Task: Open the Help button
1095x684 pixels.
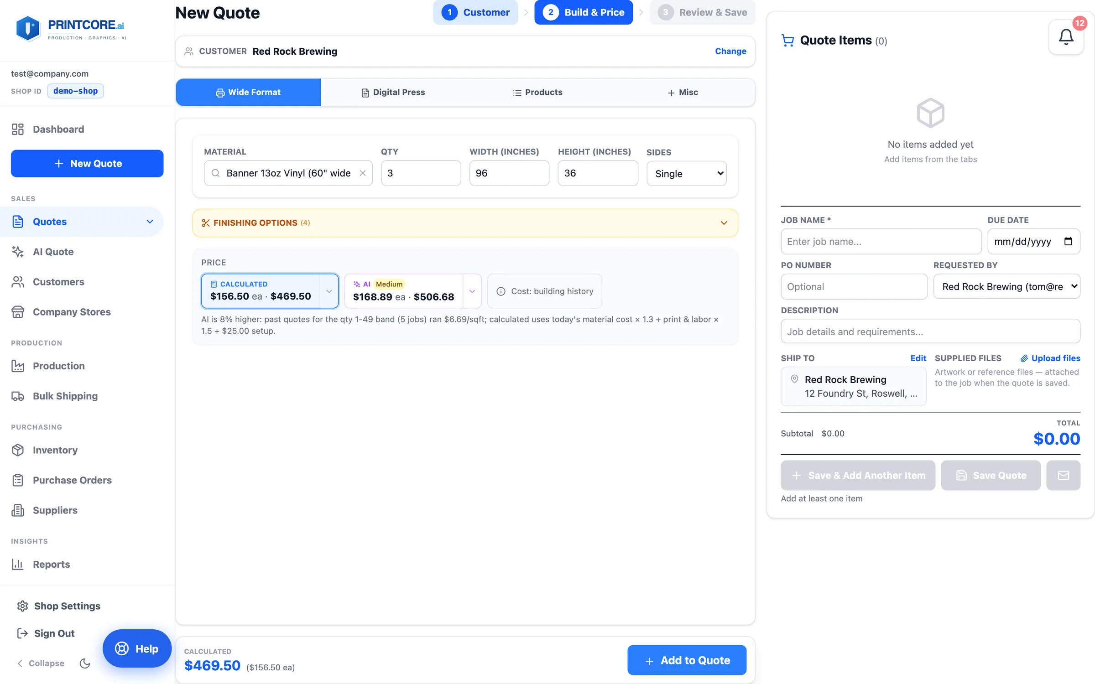Action: point(137,648)
